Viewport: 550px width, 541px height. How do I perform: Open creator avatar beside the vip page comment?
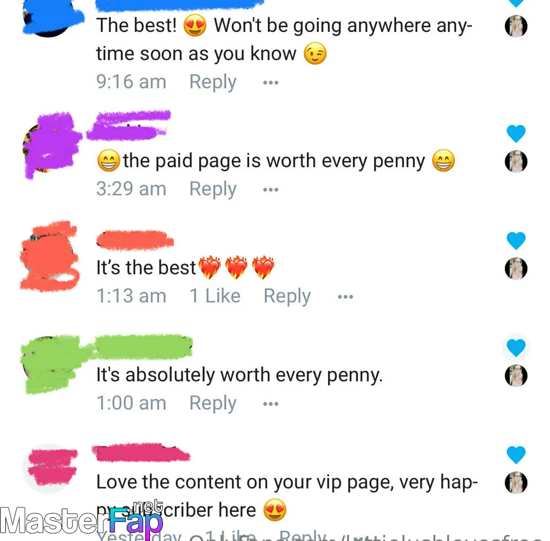pos(515,483)
